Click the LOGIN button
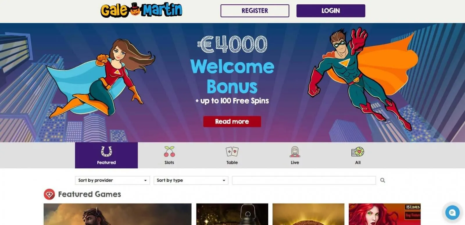Viewport: 465px width, 225px height. point(331,11)
